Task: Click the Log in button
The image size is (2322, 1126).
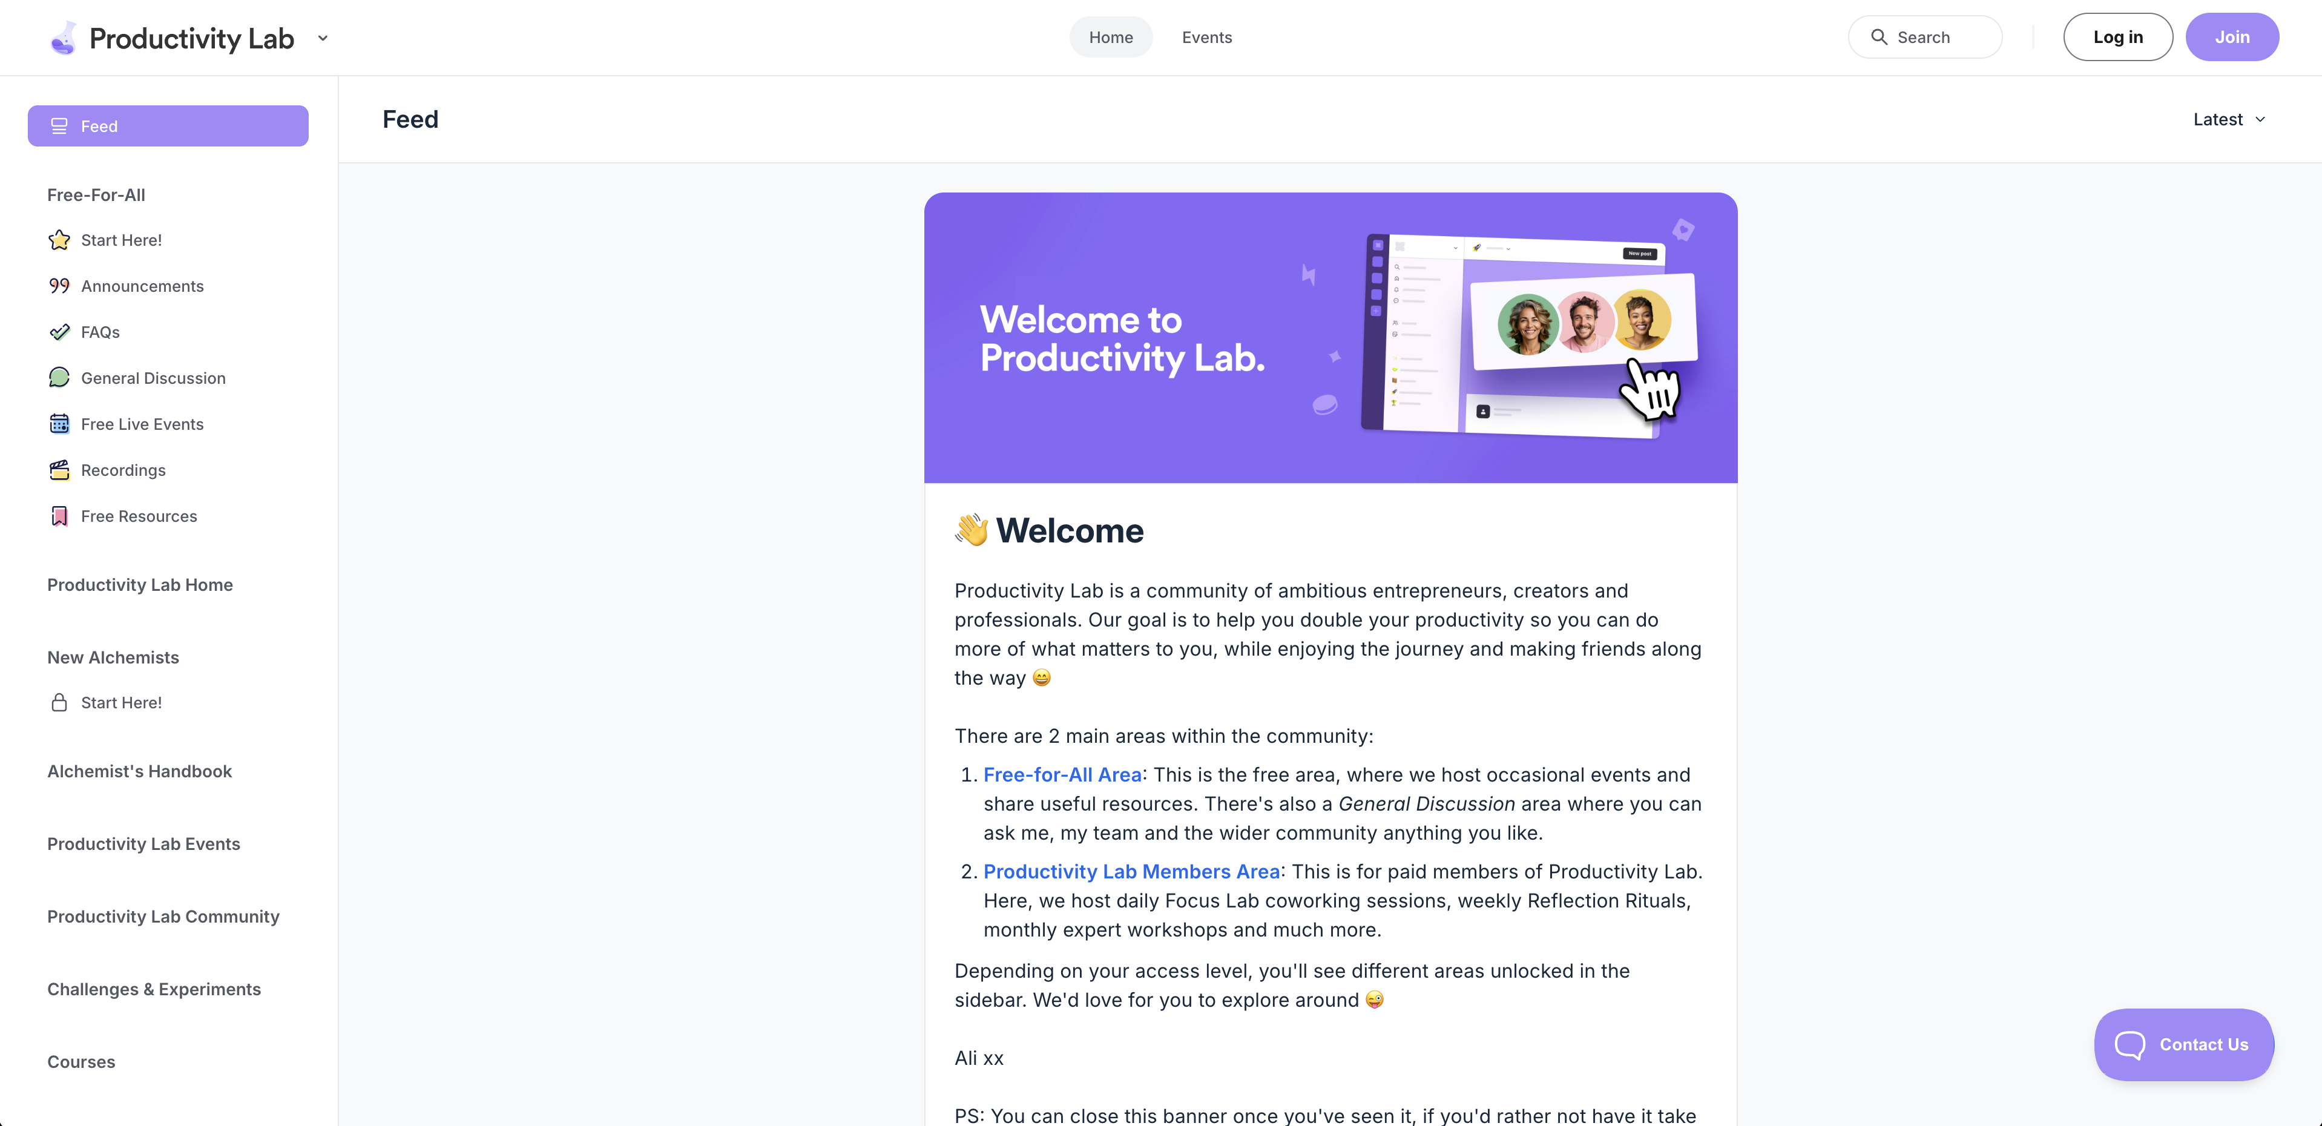Action: click(2116, 37)
